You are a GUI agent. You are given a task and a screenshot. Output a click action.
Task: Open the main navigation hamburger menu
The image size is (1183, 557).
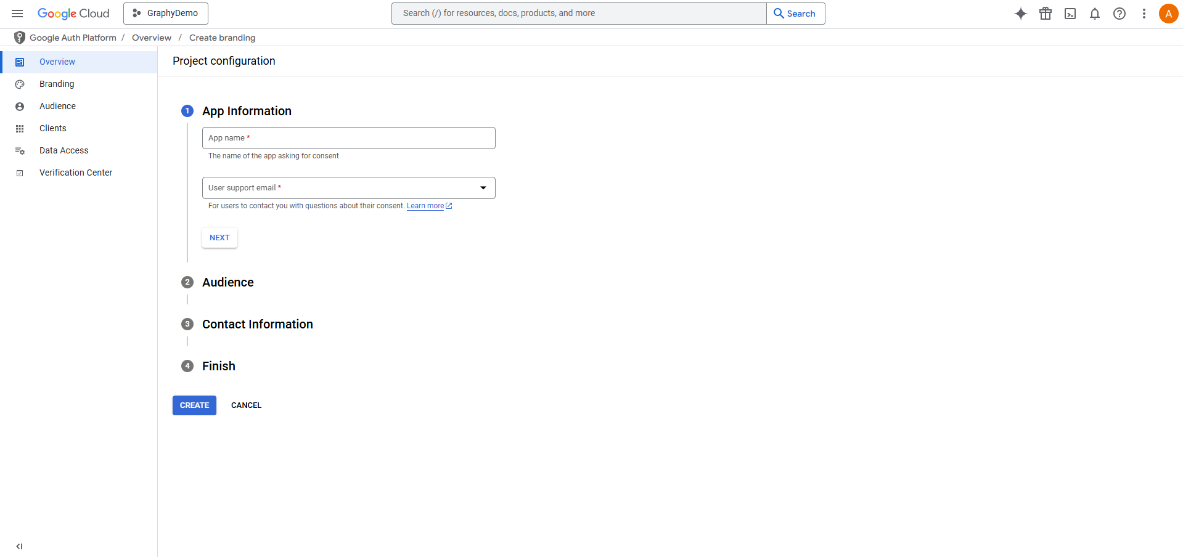(x=17, y=14)
